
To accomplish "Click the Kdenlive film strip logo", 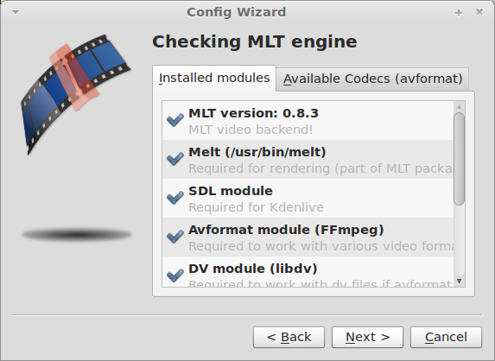I will pos(76,95).
